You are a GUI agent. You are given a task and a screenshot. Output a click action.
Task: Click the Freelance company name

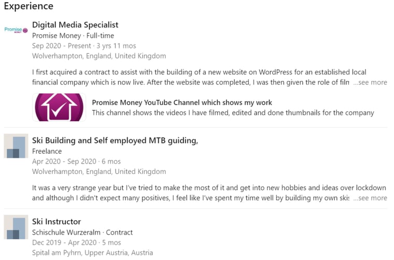[47, 151]
